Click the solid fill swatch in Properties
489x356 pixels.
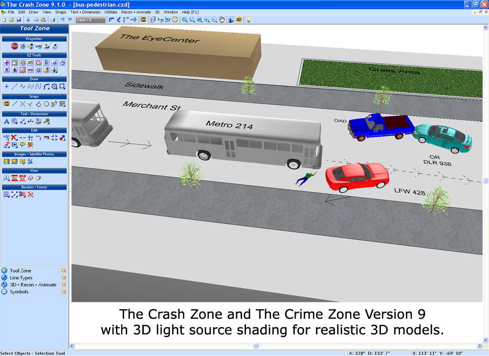coord(38,46)
